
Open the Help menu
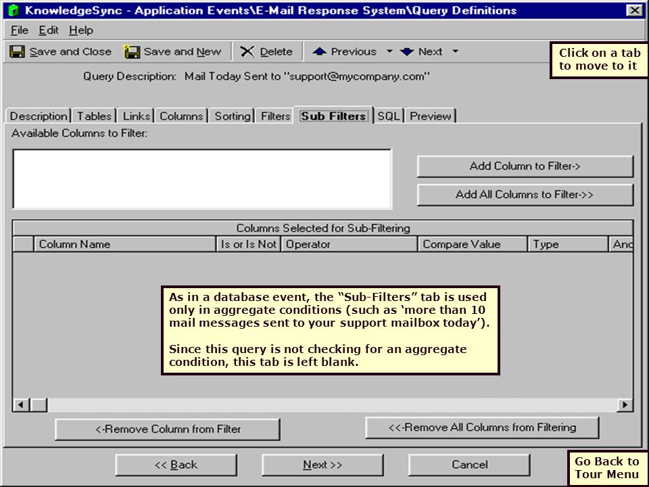click(80, 30)
